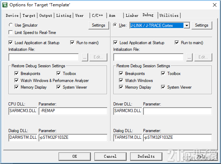Click the DARMSTM.DLL dialog DLL field

point(23,137)
